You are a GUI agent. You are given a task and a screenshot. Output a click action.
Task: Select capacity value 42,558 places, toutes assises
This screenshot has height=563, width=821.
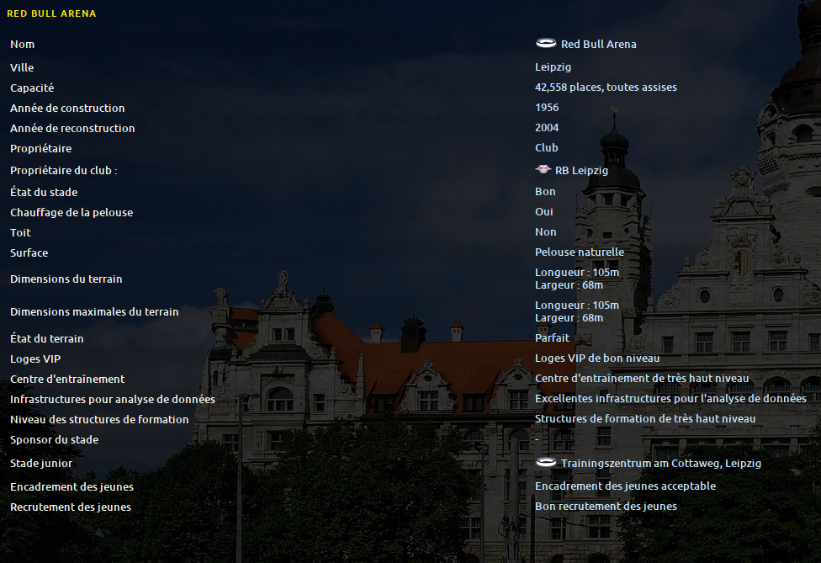pos(606,88)
